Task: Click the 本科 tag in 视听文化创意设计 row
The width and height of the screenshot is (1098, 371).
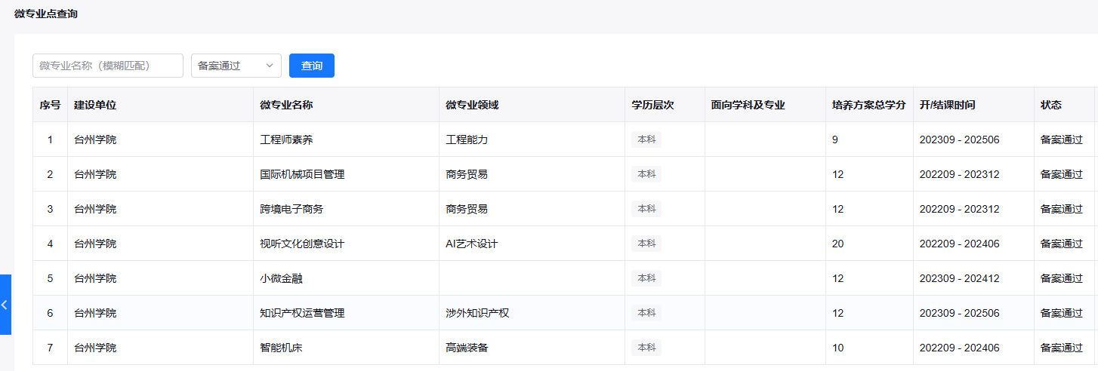Action: 646,244
